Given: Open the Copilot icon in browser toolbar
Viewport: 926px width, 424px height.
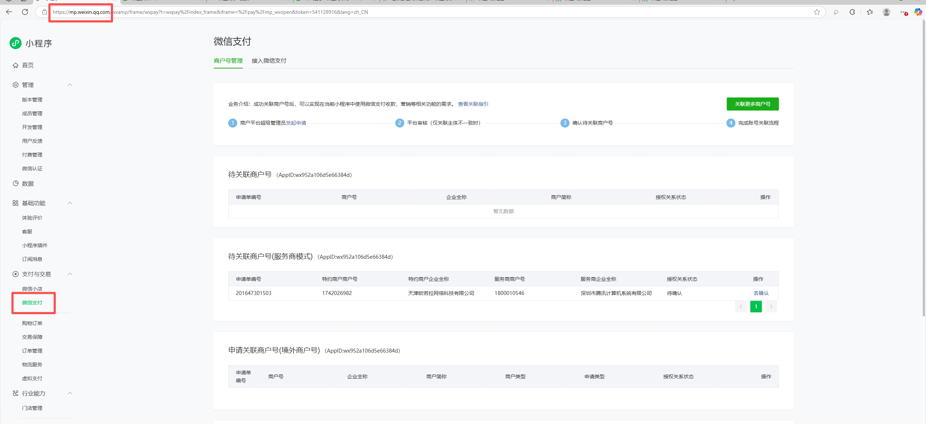Looking at the screenshot, I should 918,12.
